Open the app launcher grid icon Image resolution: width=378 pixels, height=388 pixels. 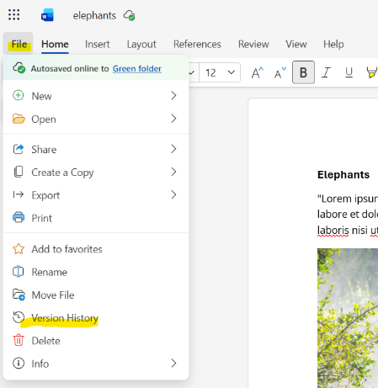pyautogui.click(x=13, y=15)
